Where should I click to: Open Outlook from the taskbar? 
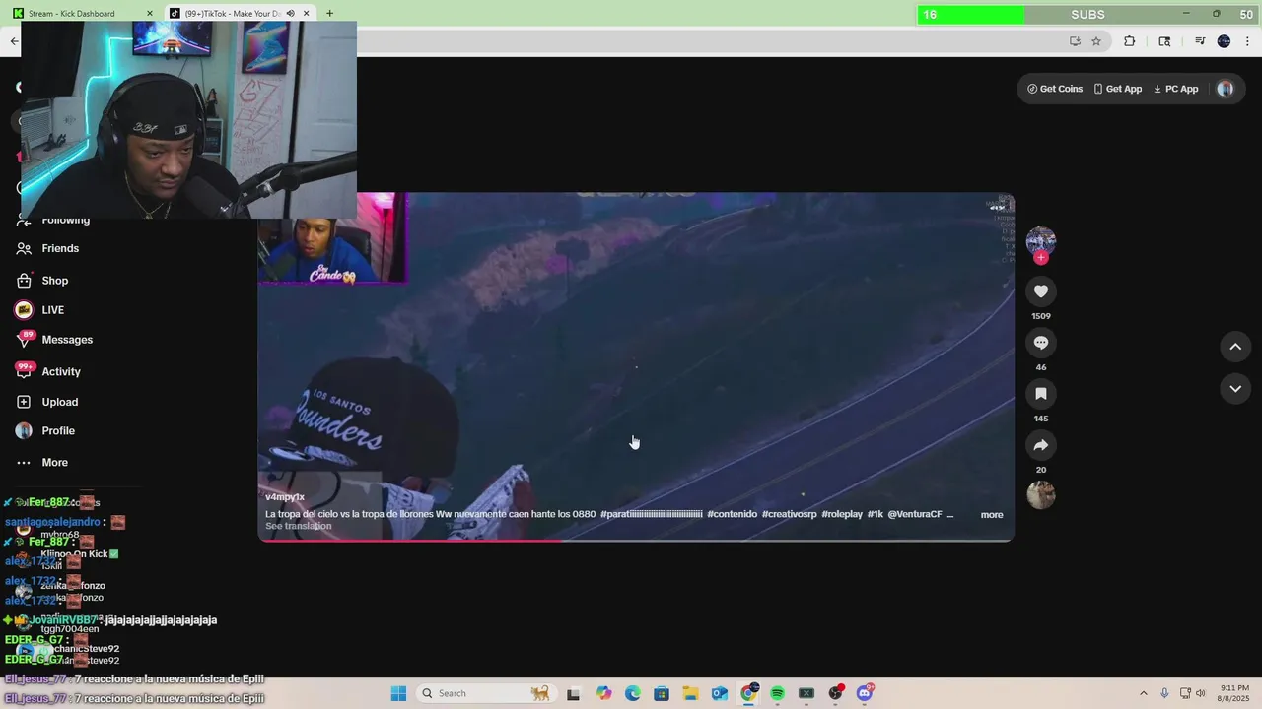[x=720, y=693]
